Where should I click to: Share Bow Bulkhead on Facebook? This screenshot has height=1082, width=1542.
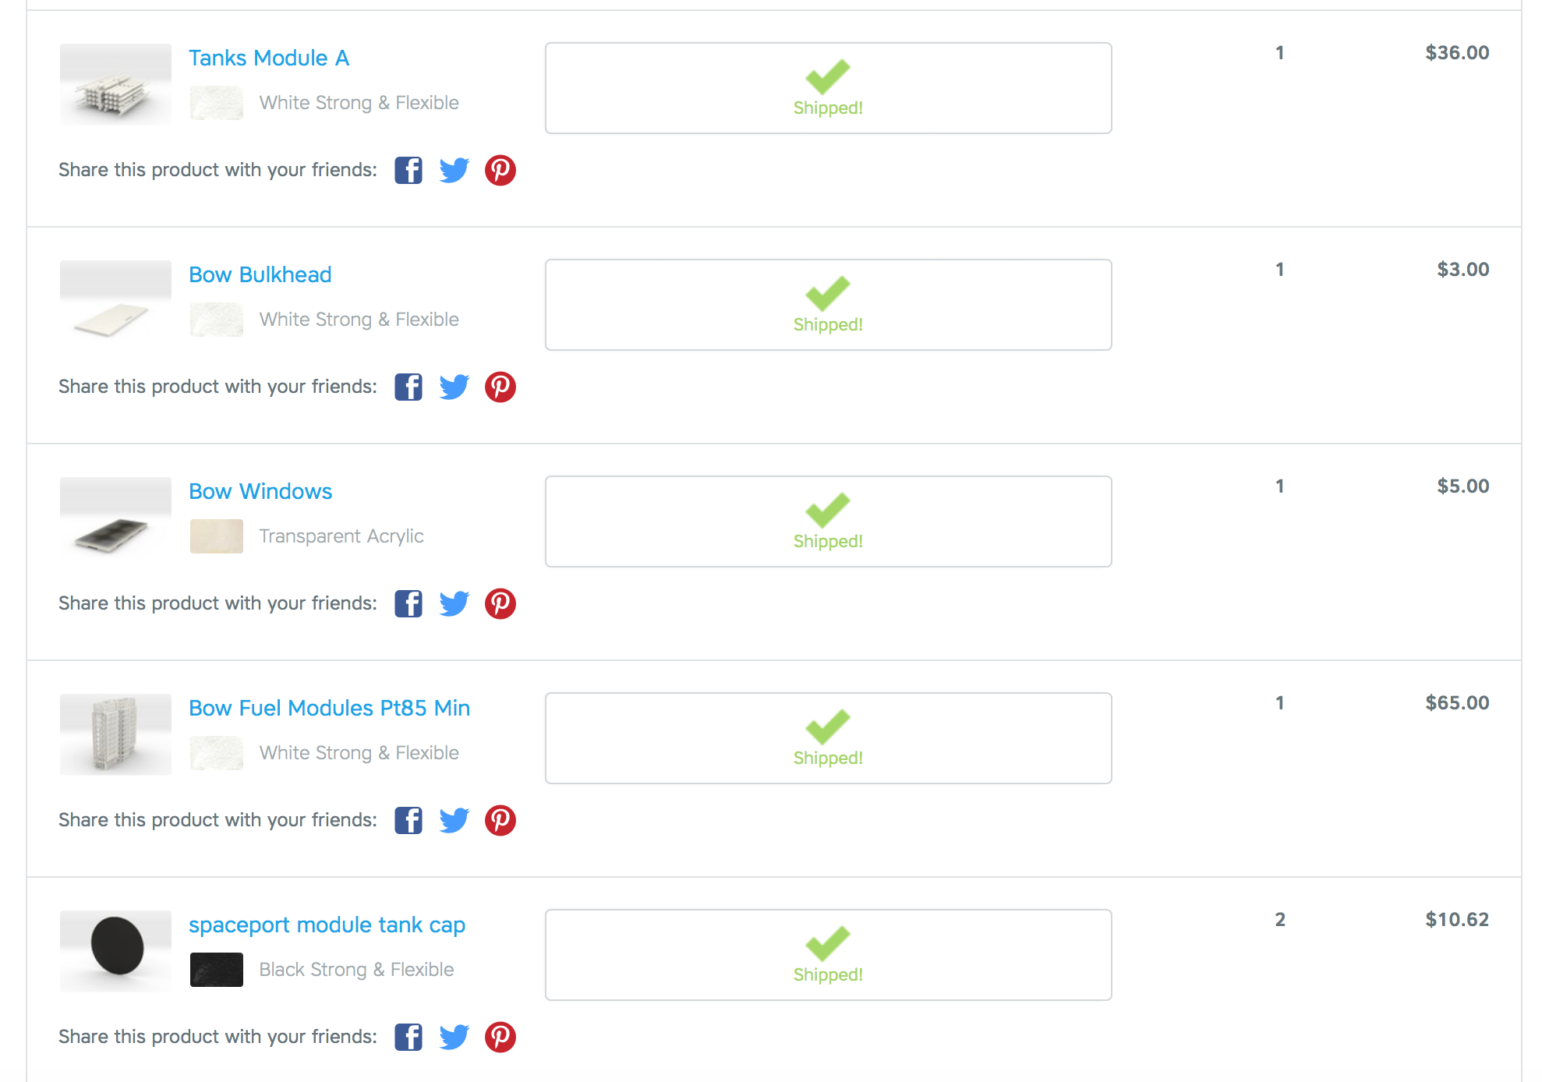[x=408, y=387]
